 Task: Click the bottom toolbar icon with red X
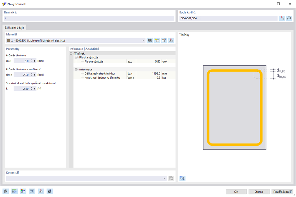pos(41,191)
